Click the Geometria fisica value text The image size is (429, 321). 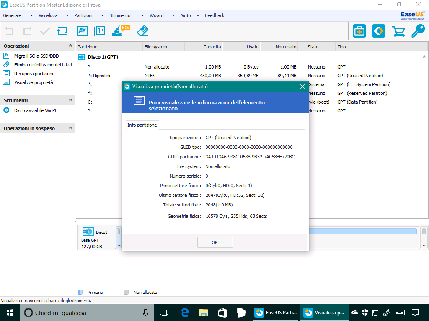(236, 216)
